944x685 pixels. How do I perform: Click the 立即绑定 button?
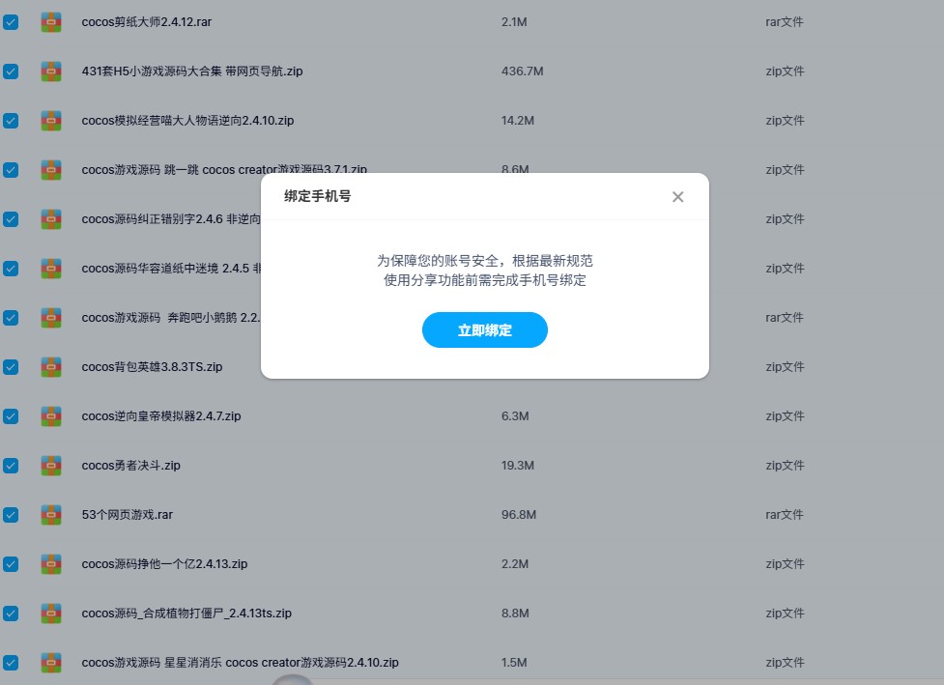pos(485,329)
